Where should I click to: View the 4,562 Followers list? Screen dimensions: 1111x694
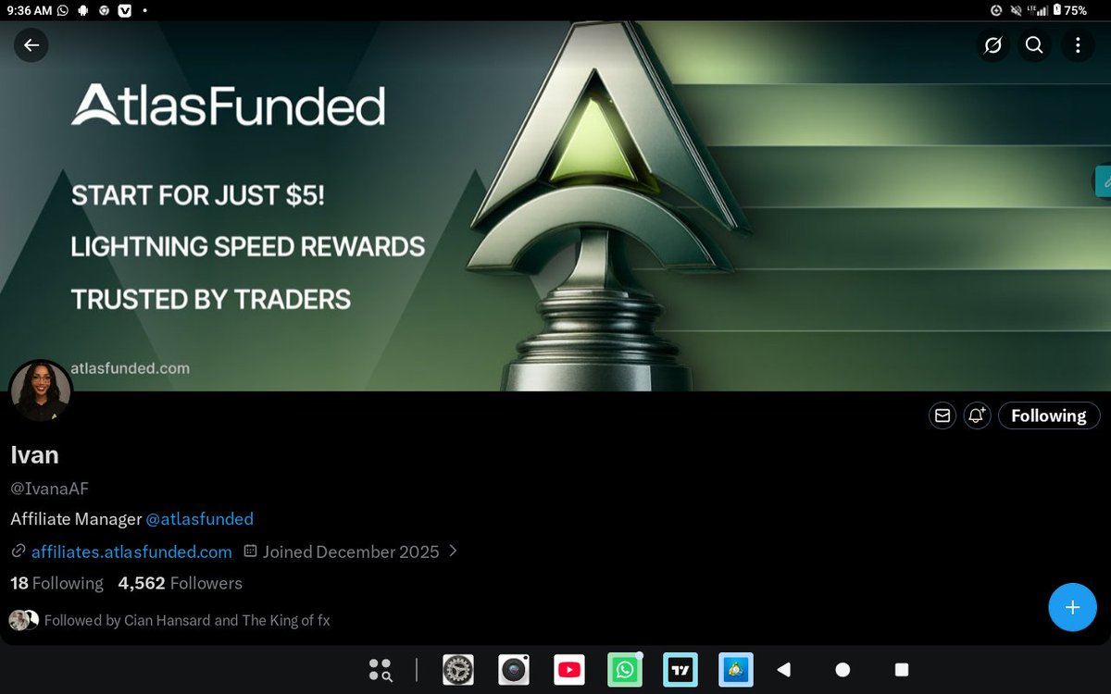(x=180, y=583)
